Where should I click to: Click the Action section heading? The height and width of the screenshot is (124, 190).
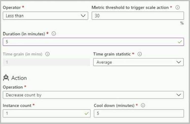point(19,78)
